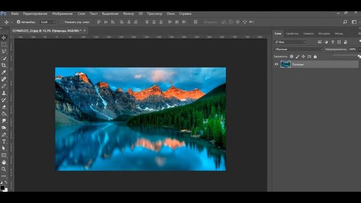Select the Move tool in the toolbox

pyautogui.click(x=4, y=38)
